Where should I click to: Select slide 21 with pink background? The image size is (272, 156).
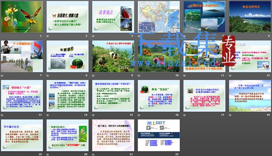pyautogui.click(x=113, y=135)
